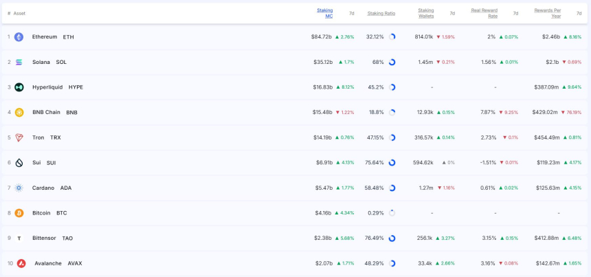Viewport: 591px width, 277px height.
Task: Click the Tron logo icon
Action: [19, 137]
